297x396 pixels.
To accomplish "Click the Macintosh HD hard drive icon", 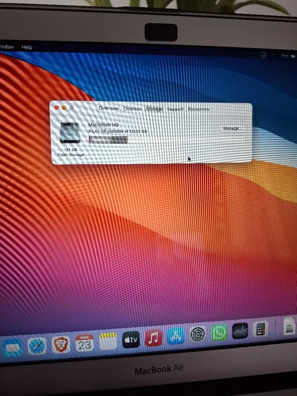I will pyautogui.click(x=70, y=132).
